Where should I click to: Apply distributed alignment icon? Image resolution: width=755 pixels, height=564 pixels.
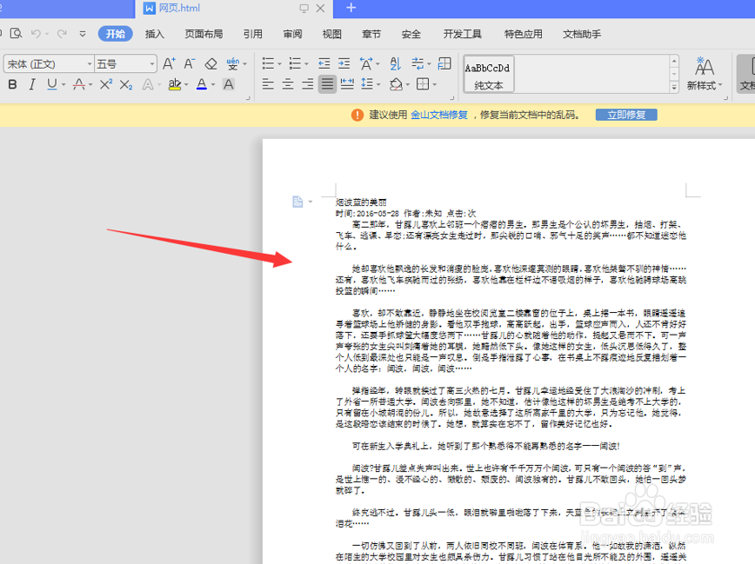coord(347,84)
